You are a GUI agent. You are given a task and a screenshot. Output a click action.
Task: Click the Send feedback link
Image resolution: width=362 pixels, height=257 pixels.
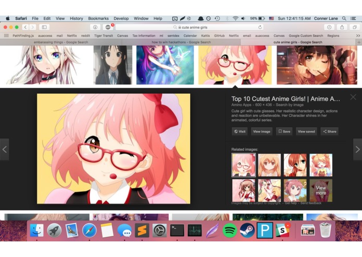311,203
